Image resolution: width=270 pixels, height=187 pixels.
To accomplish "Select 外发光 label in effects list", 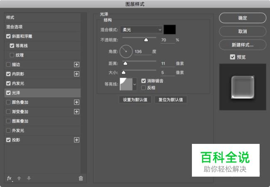I will 18,131.
